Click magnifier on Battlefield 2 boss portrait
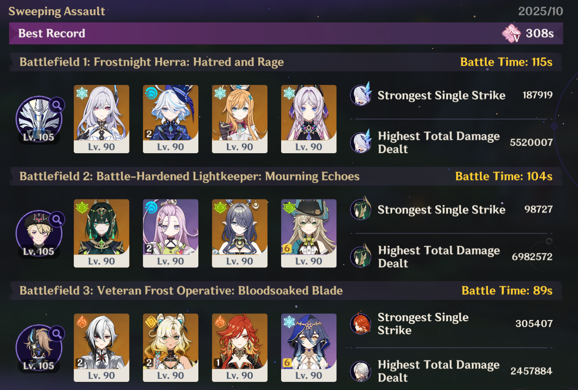Screen dimensions: 578x390 point(57,219)
